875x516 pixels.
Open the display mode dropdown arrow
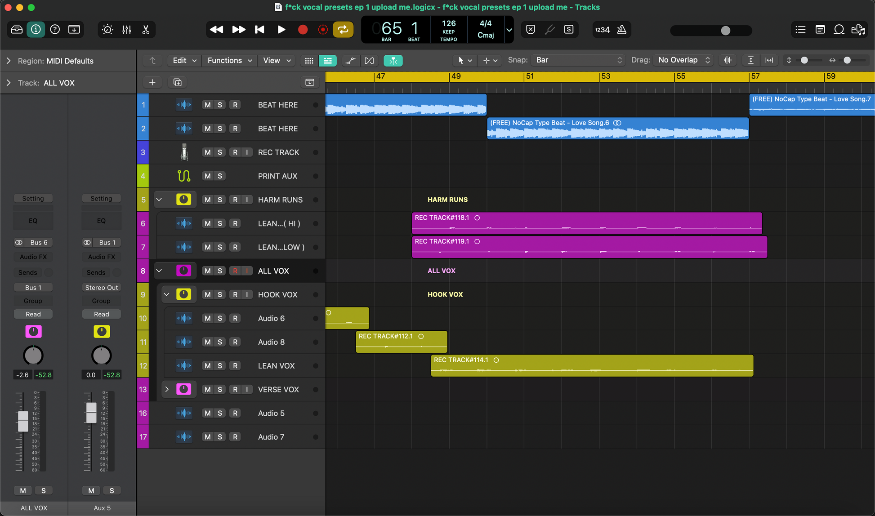click(x=509, y=30)
